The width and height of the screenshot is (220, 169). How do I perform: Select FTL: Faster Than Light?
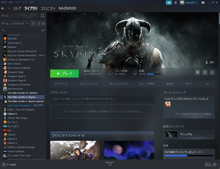tap(19, 156)
